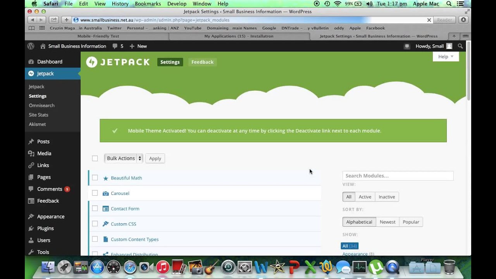Stop loading with the address bar X
Viewport: 496px width, 279px height.
429,20
